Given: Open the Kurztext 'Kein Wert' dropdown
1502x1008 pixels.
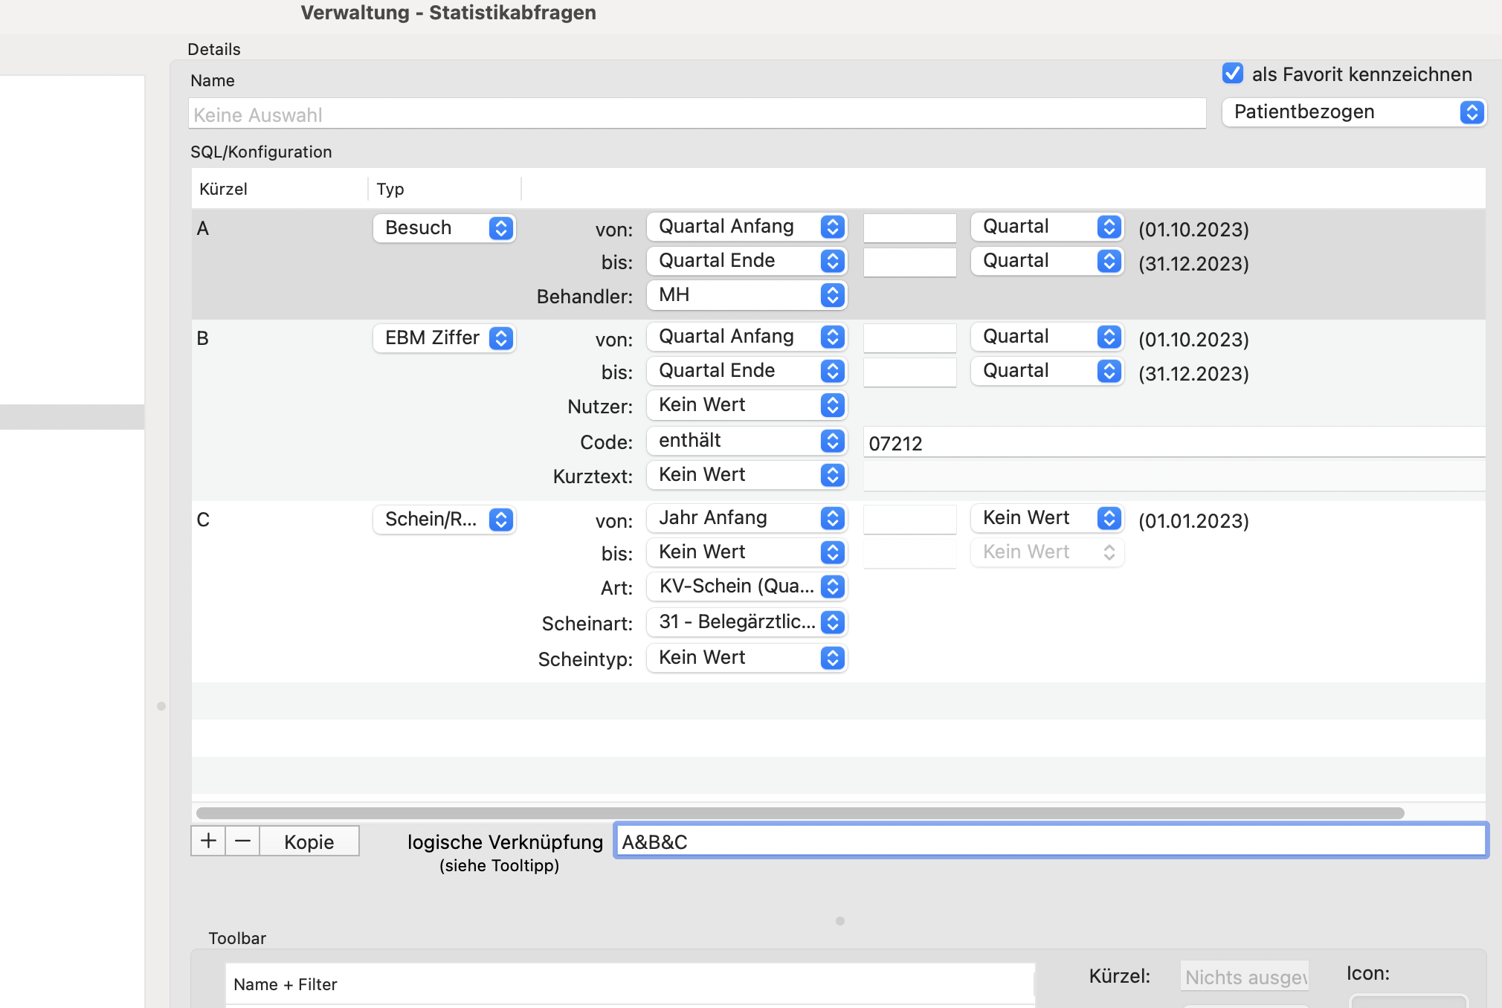Looking at the screenshot, I should tap(747, 475).
